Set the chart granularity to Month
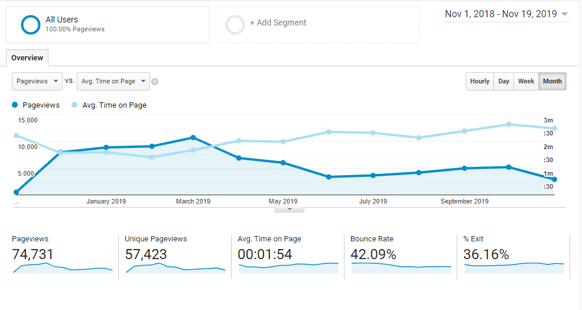582x310 pixels. (552, 82)
